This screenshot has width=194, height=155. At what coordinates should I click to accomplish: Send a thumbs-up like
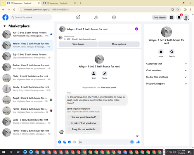point(138,142)
